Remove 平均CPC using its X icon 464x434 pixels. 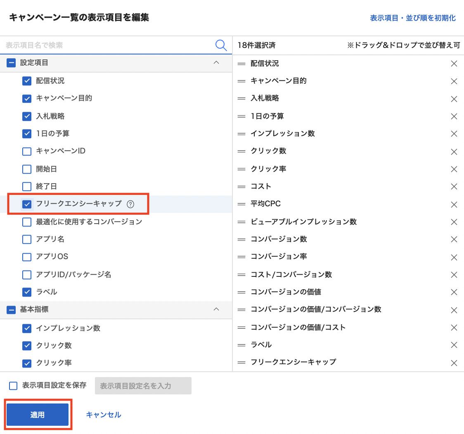tap(454, 205)
